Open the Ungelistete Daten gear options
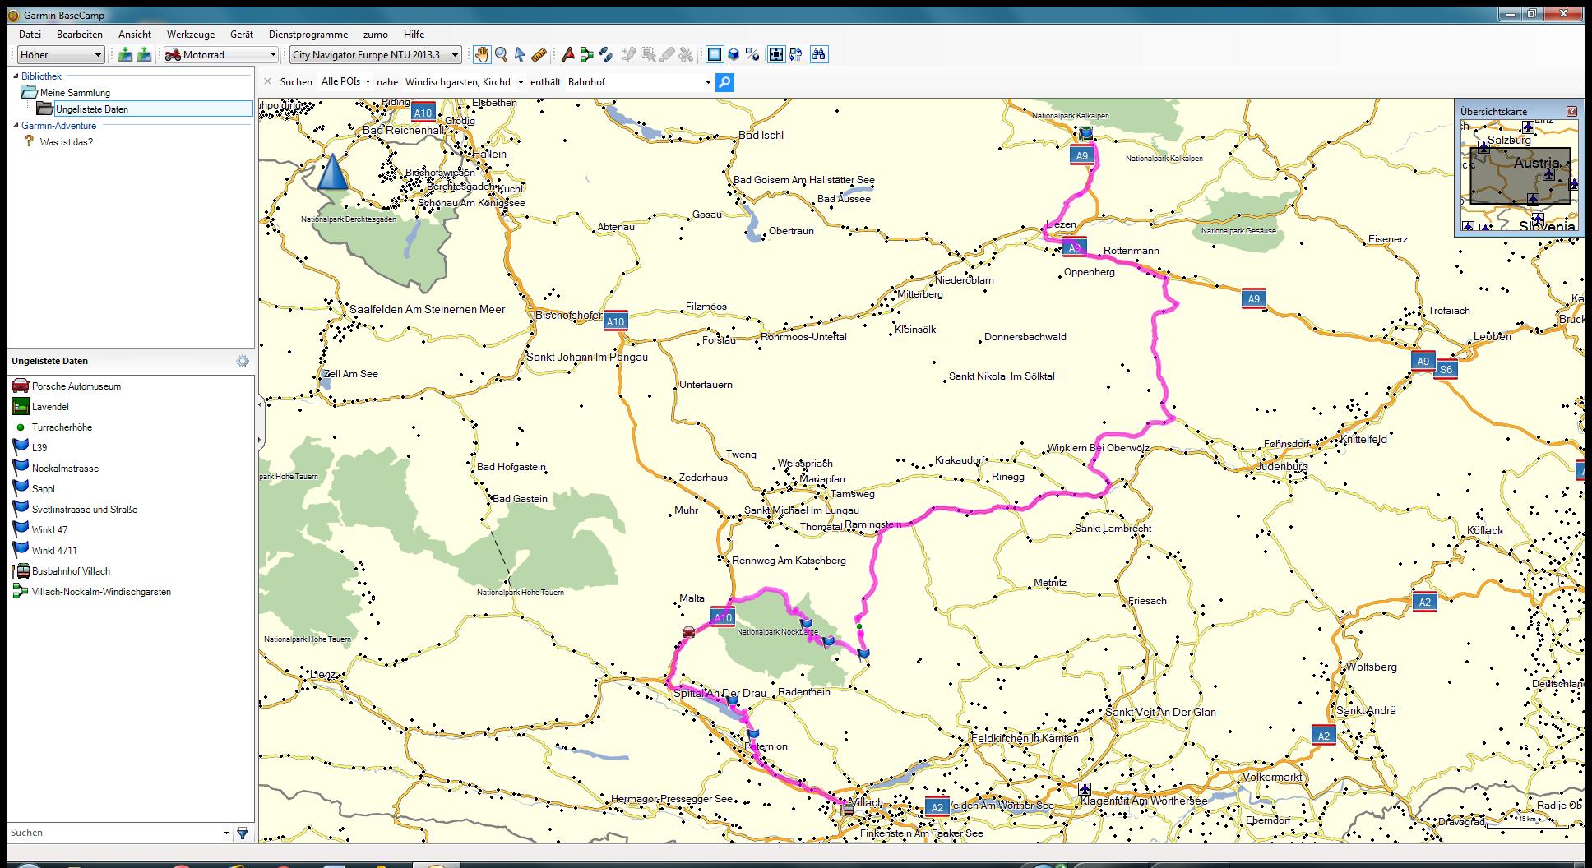 pos(243,361)
